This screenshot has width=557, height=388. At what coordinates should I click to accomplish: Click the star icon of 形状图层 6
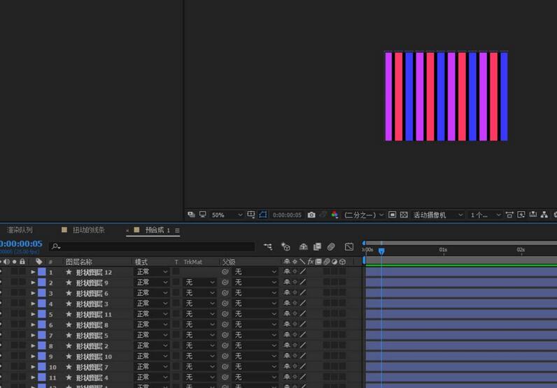point(69,293)
